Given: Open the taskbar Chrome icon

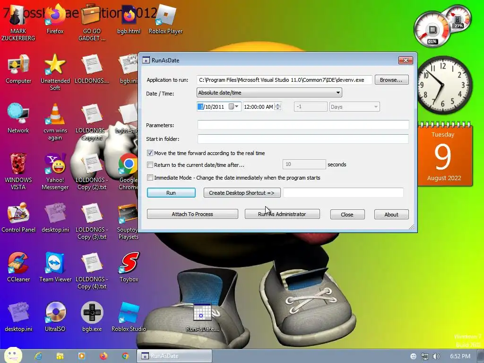Looking at the screenshot, I should [125, 356].
